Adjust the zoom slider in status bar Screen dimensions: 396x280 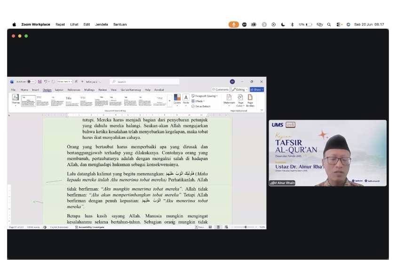[x=245, y=227]
